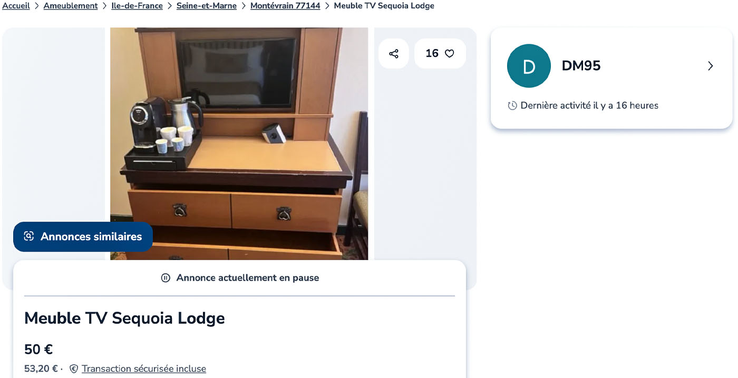Click the Meuble TV Sequoia Lodge title
The image size is (738, 378).
pos(124,318)
